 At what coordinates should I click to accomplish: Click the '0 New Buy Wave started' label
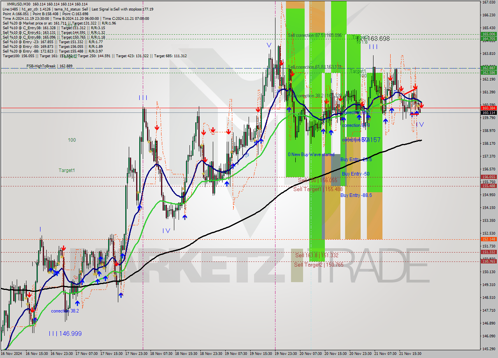(x=311, y=154)
